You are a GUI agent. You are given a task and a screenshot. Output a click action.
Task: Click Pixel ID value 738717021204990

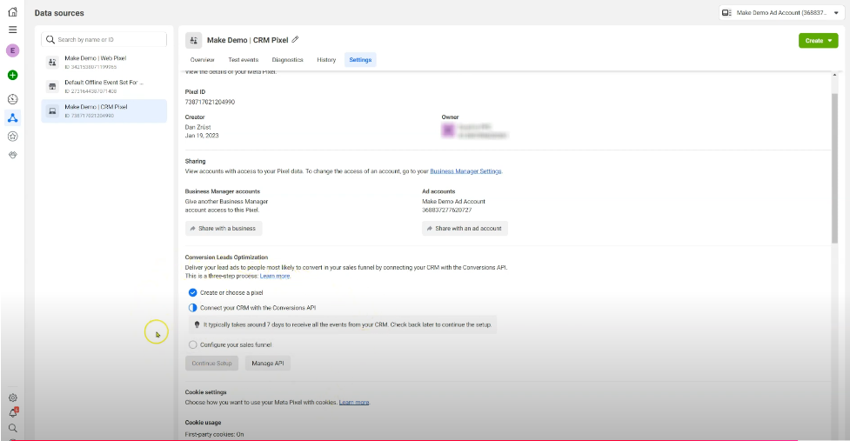coord(210,102)
